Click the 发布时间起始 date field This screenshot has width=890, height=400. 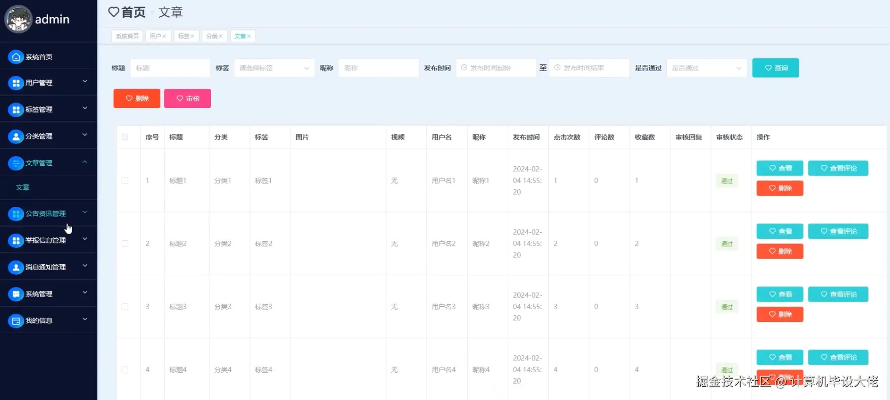496,68
